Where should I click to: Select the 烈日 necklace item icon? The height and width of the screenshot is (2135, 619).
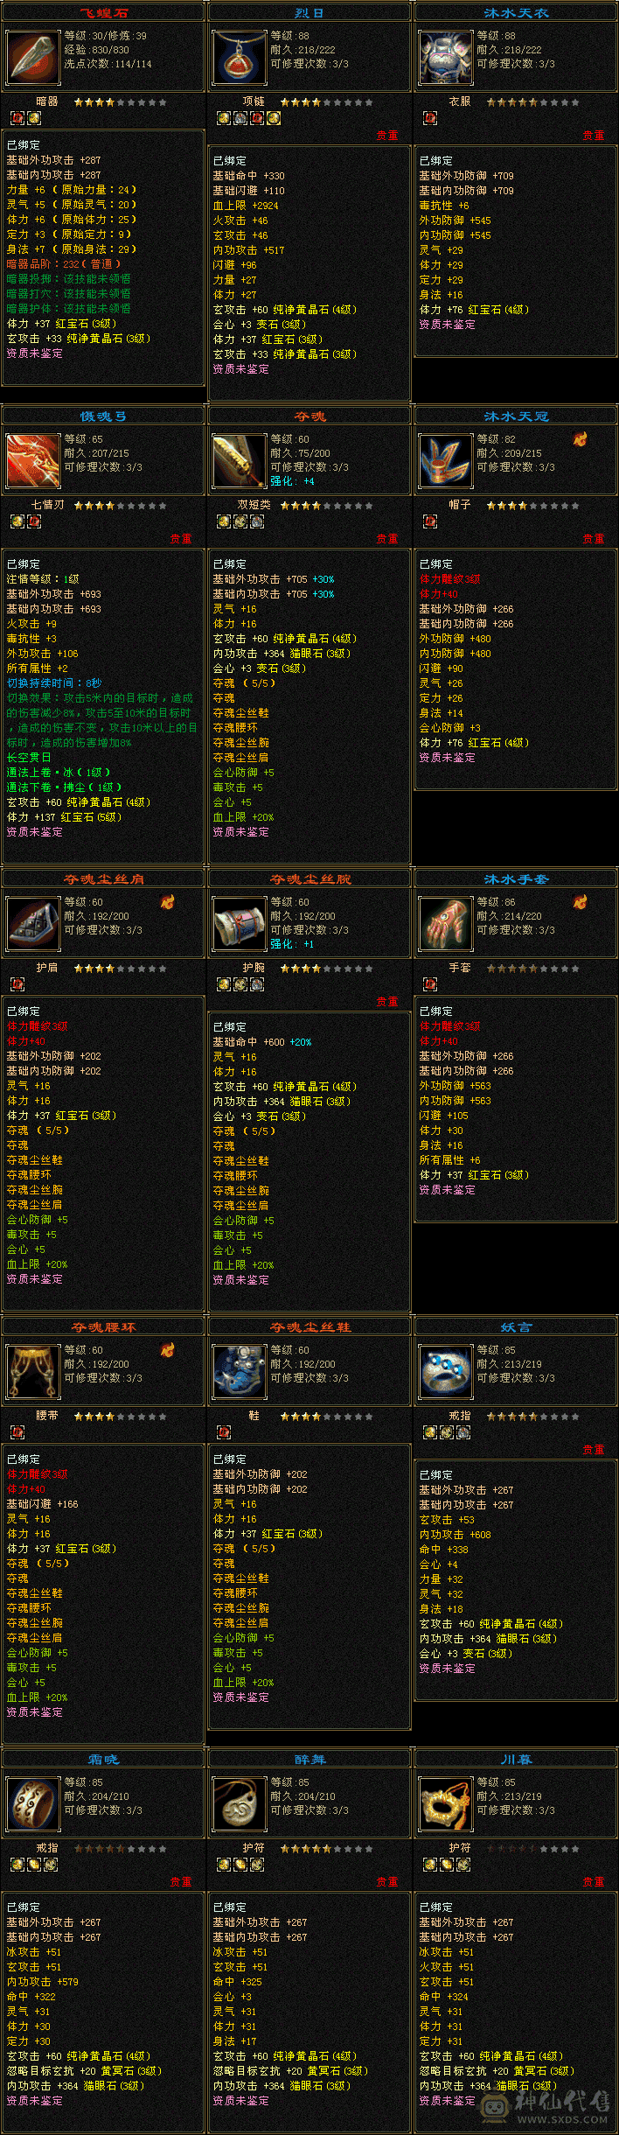pos(240,57)
